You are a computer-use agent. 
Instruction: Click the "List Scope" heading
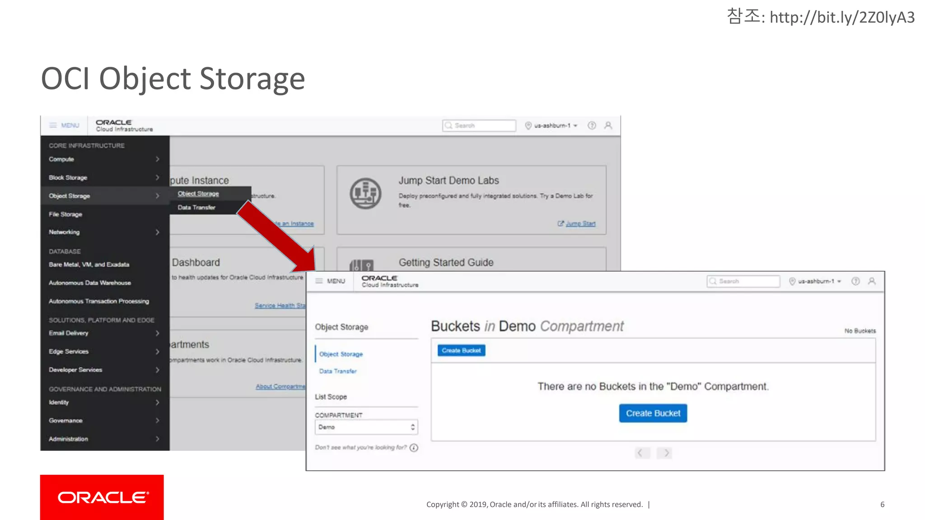pyautogui.click(x=331, y=397)
